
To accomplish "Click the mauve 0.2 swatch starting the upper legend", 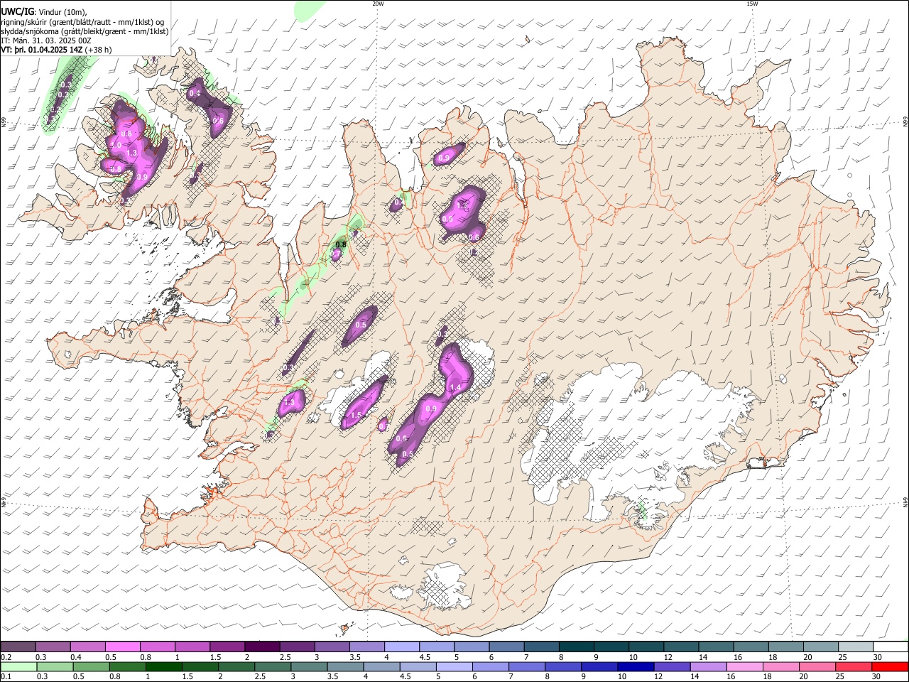I will (x=18, y=647).
